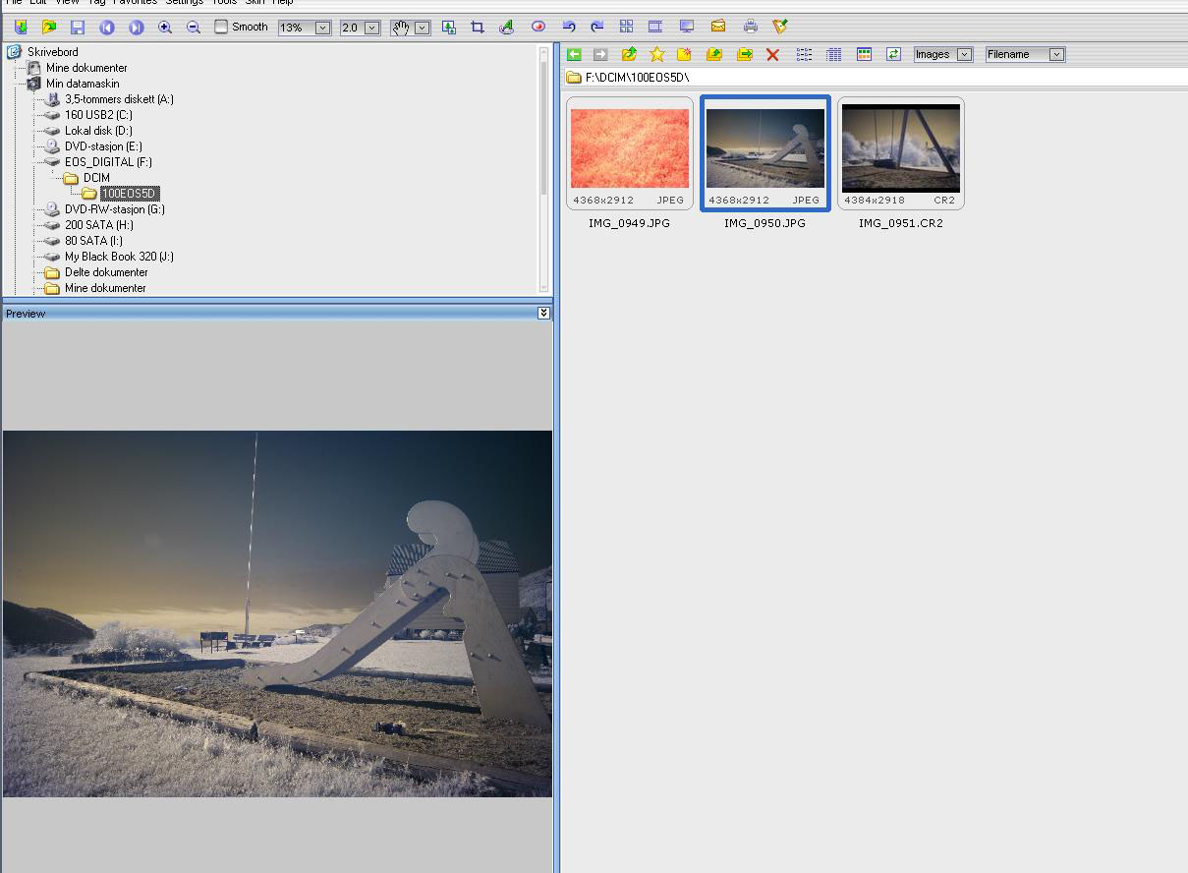Select the IMG_0950.JPG thumbnail
The image size is (1188, 873).
click(x=765, y=153)
